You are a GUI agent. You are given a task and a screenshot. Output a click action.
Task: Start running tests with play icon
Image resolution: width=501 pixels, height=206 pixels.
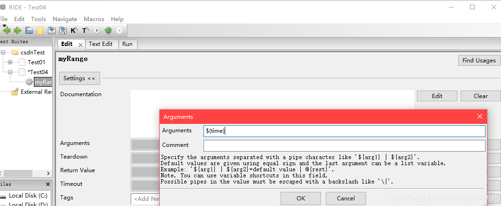pyautogui.click(x=97, y=31)
